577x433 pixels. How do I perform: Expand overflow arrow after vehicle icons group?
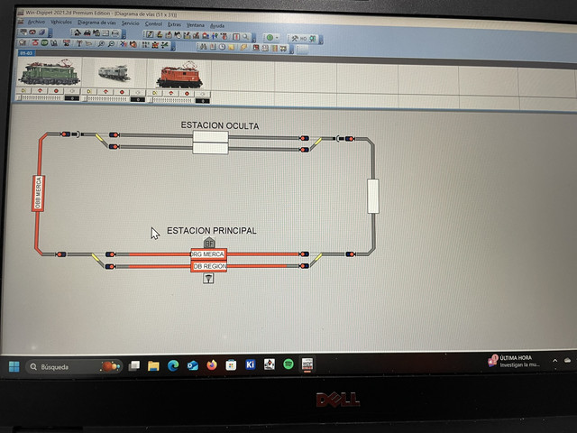pos(124,36)
